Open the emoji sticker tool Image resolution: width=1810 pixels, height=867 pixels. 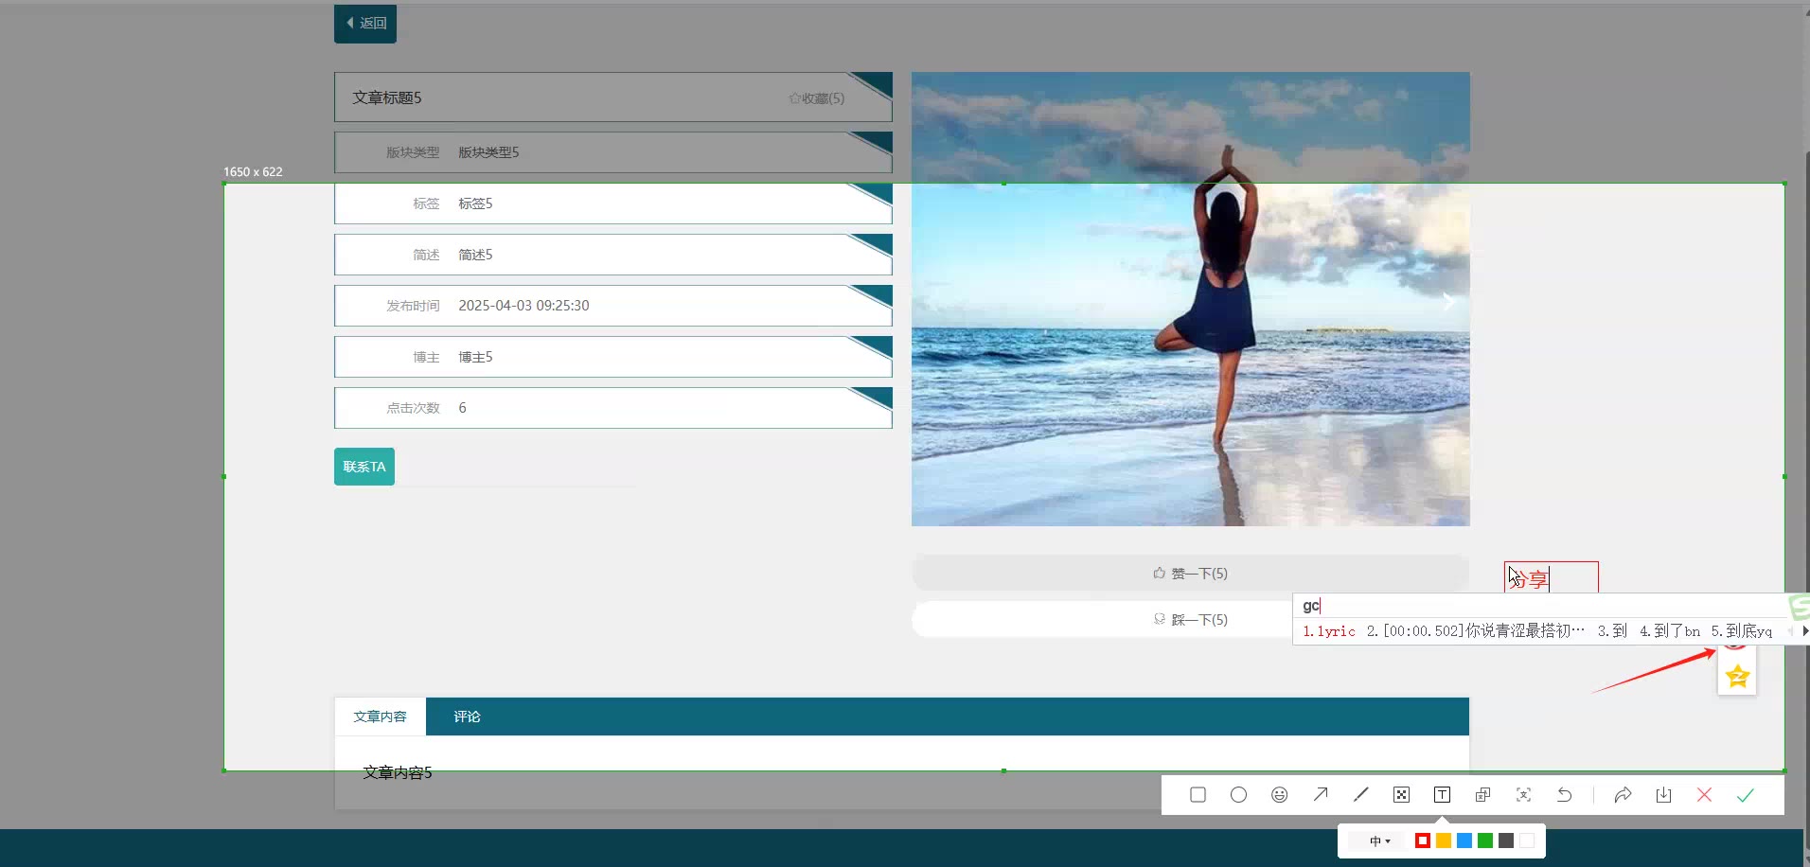[1279, 795]
